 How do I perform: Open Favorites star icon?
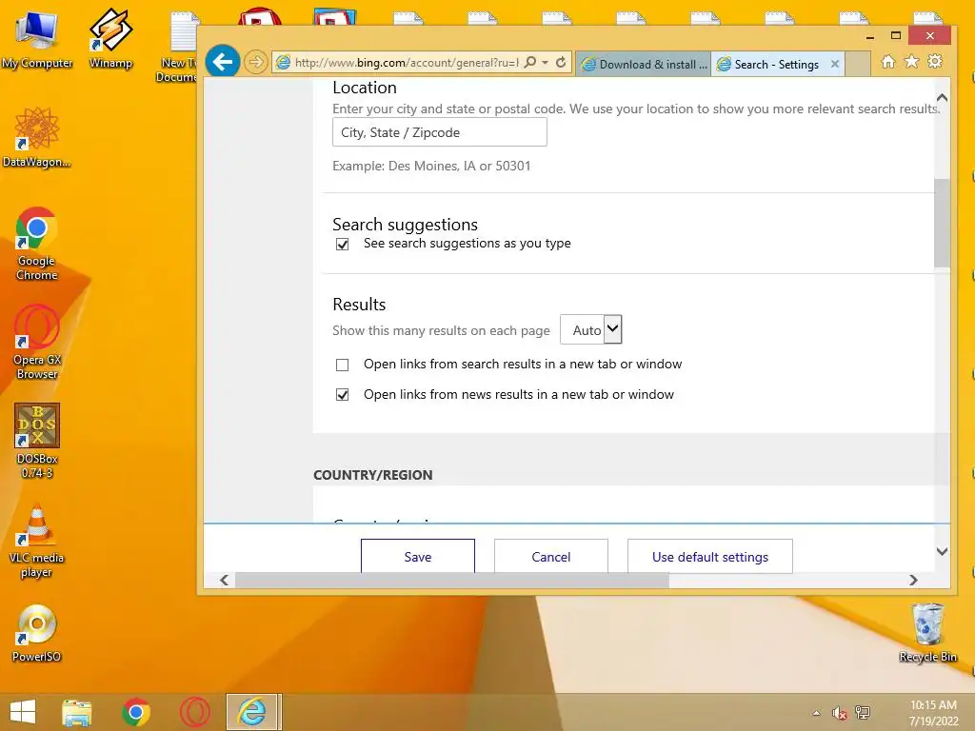tap(911, 62)
